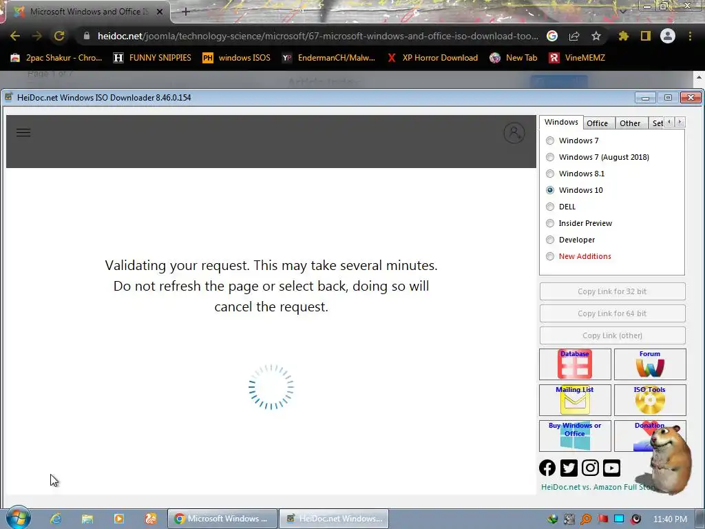The image size is (705, 529).
Task: Click Copy Link for 64 bit
Action: pos(612,313)
